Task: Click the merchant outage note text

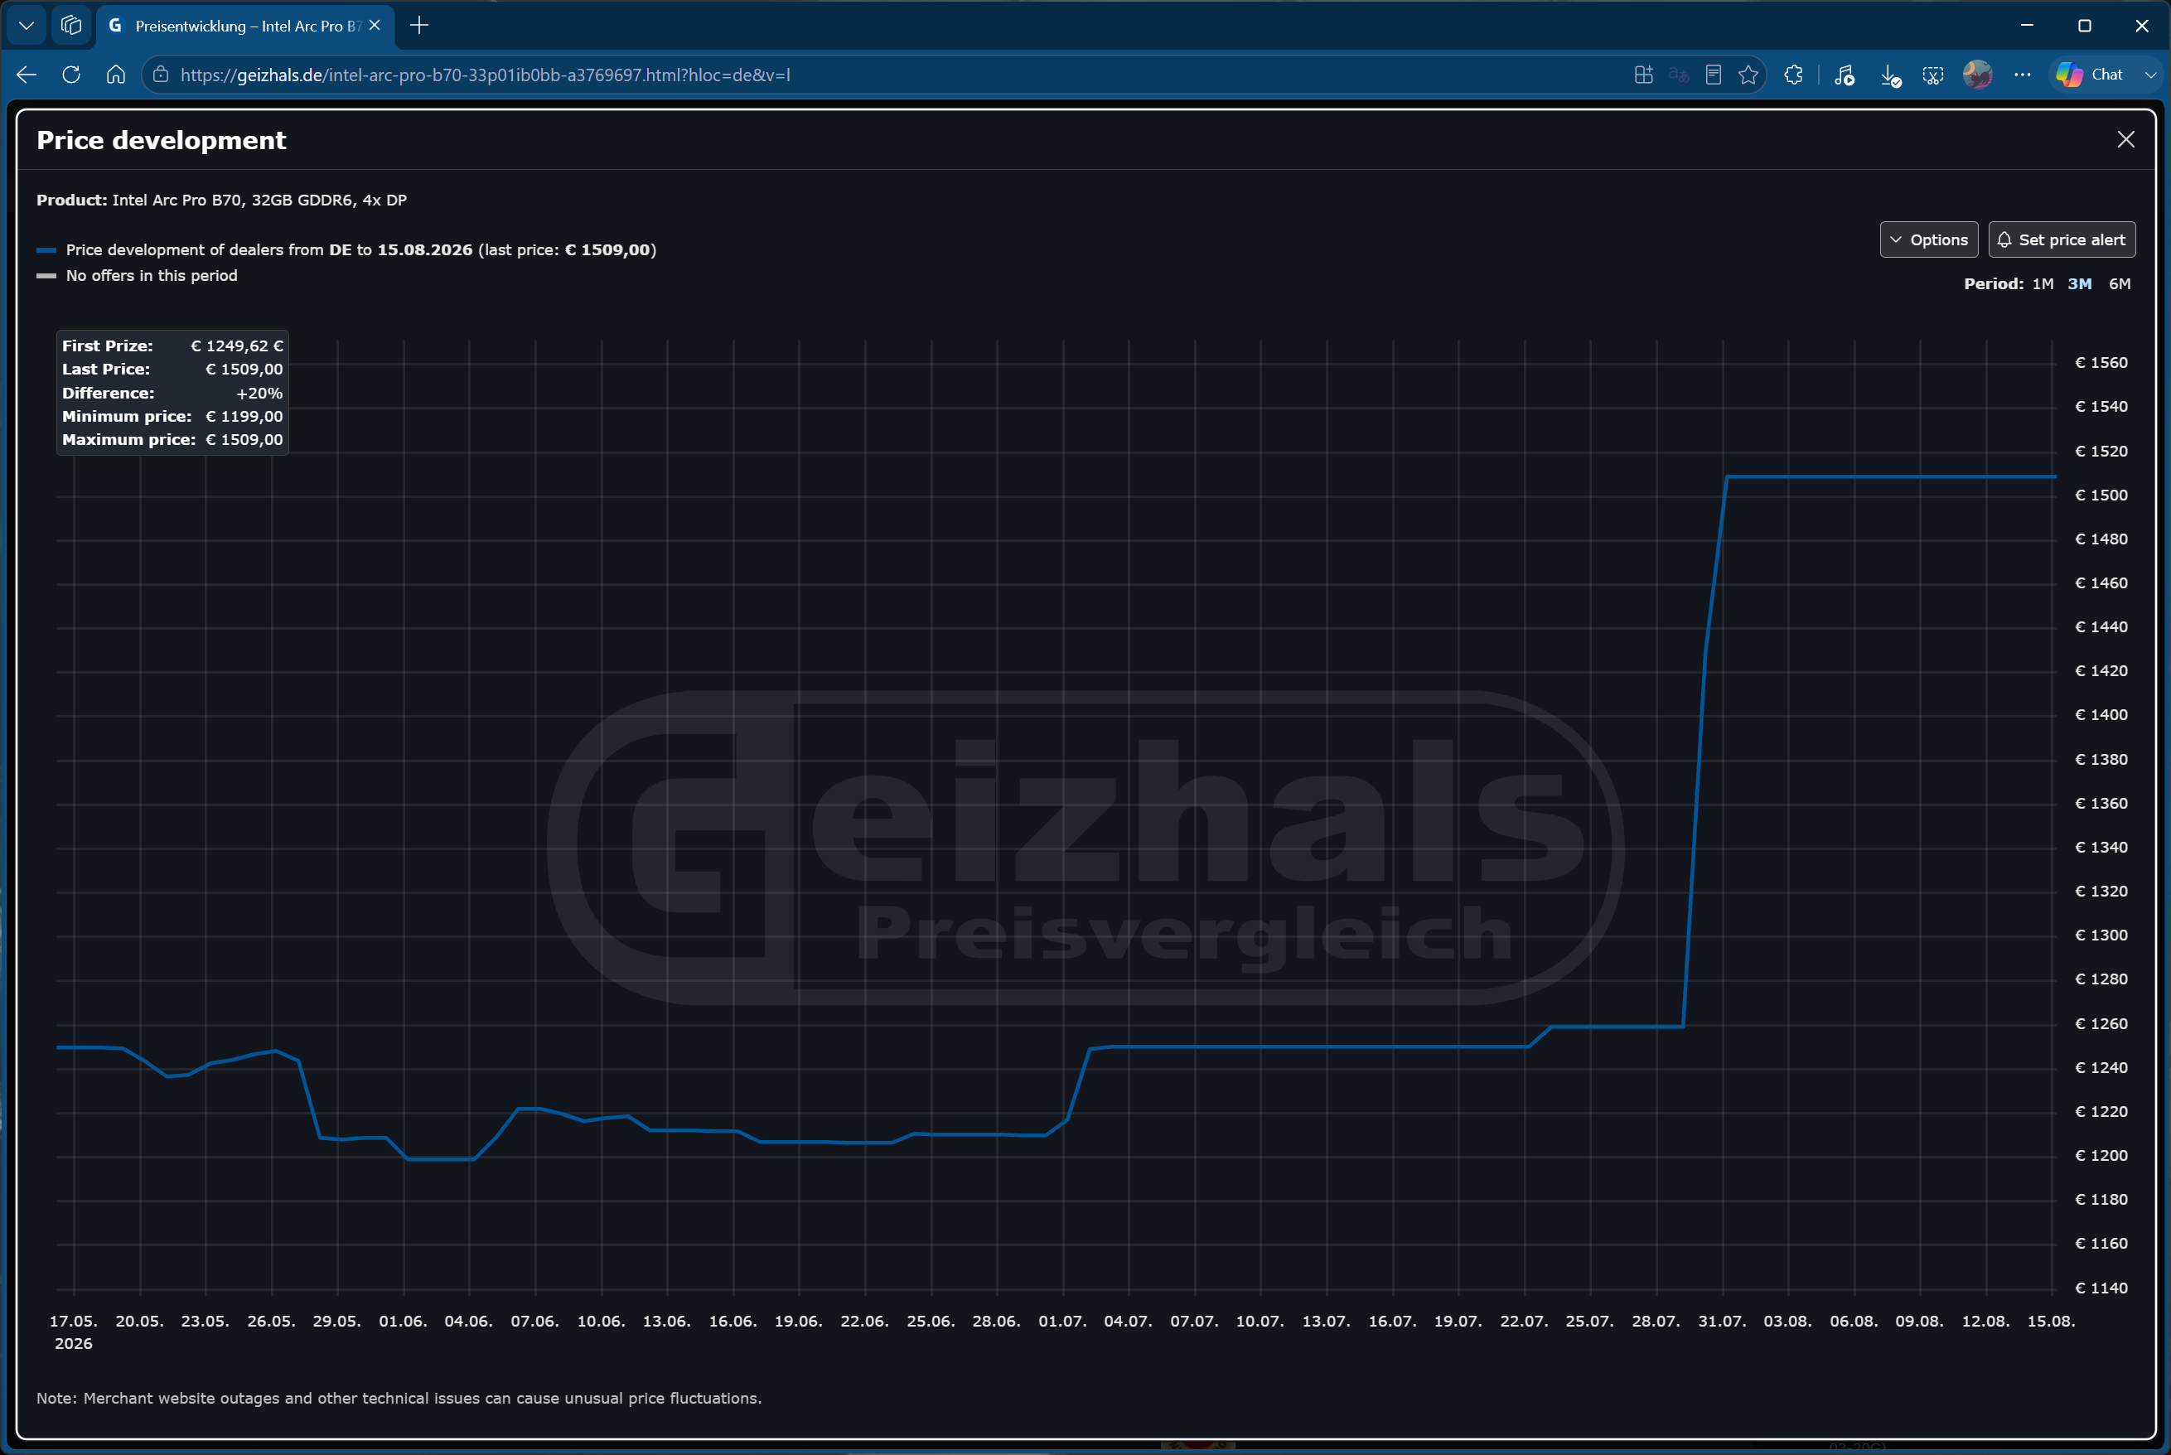Action: pos(399,1398)
